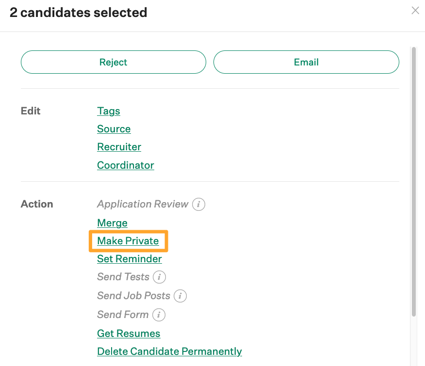Set a reminder for the candidates
425x366 pixels.
click(x=129, y=259)
